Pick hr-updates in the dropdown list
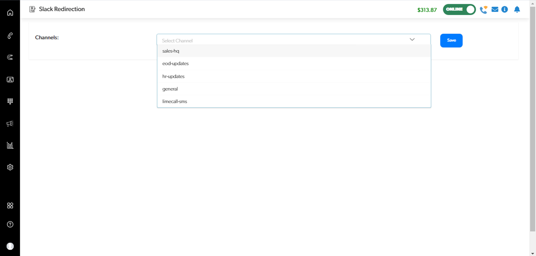 coord(173,76)
